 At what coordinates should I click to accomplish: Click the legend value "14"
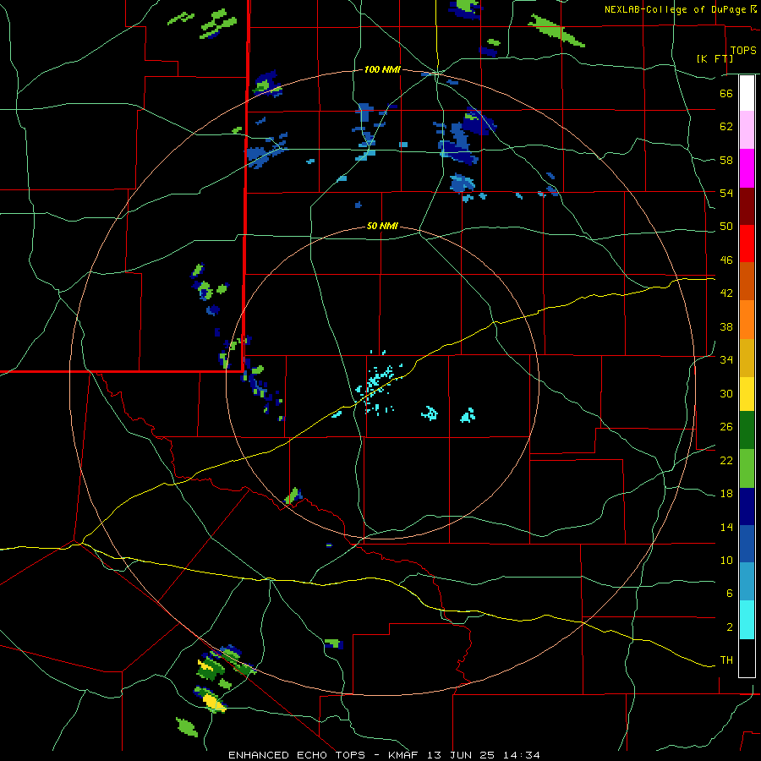pos(726,527)
